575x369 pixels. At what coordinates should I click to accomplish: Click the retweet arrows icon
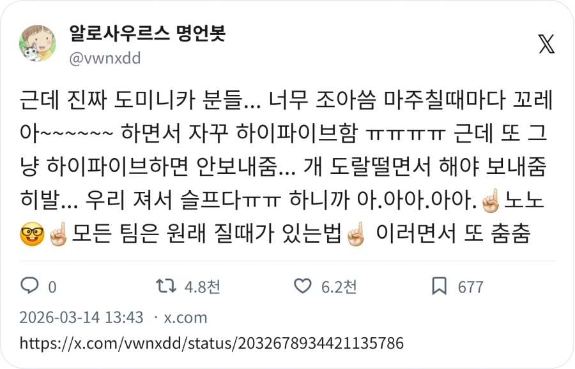pos(166,286)
